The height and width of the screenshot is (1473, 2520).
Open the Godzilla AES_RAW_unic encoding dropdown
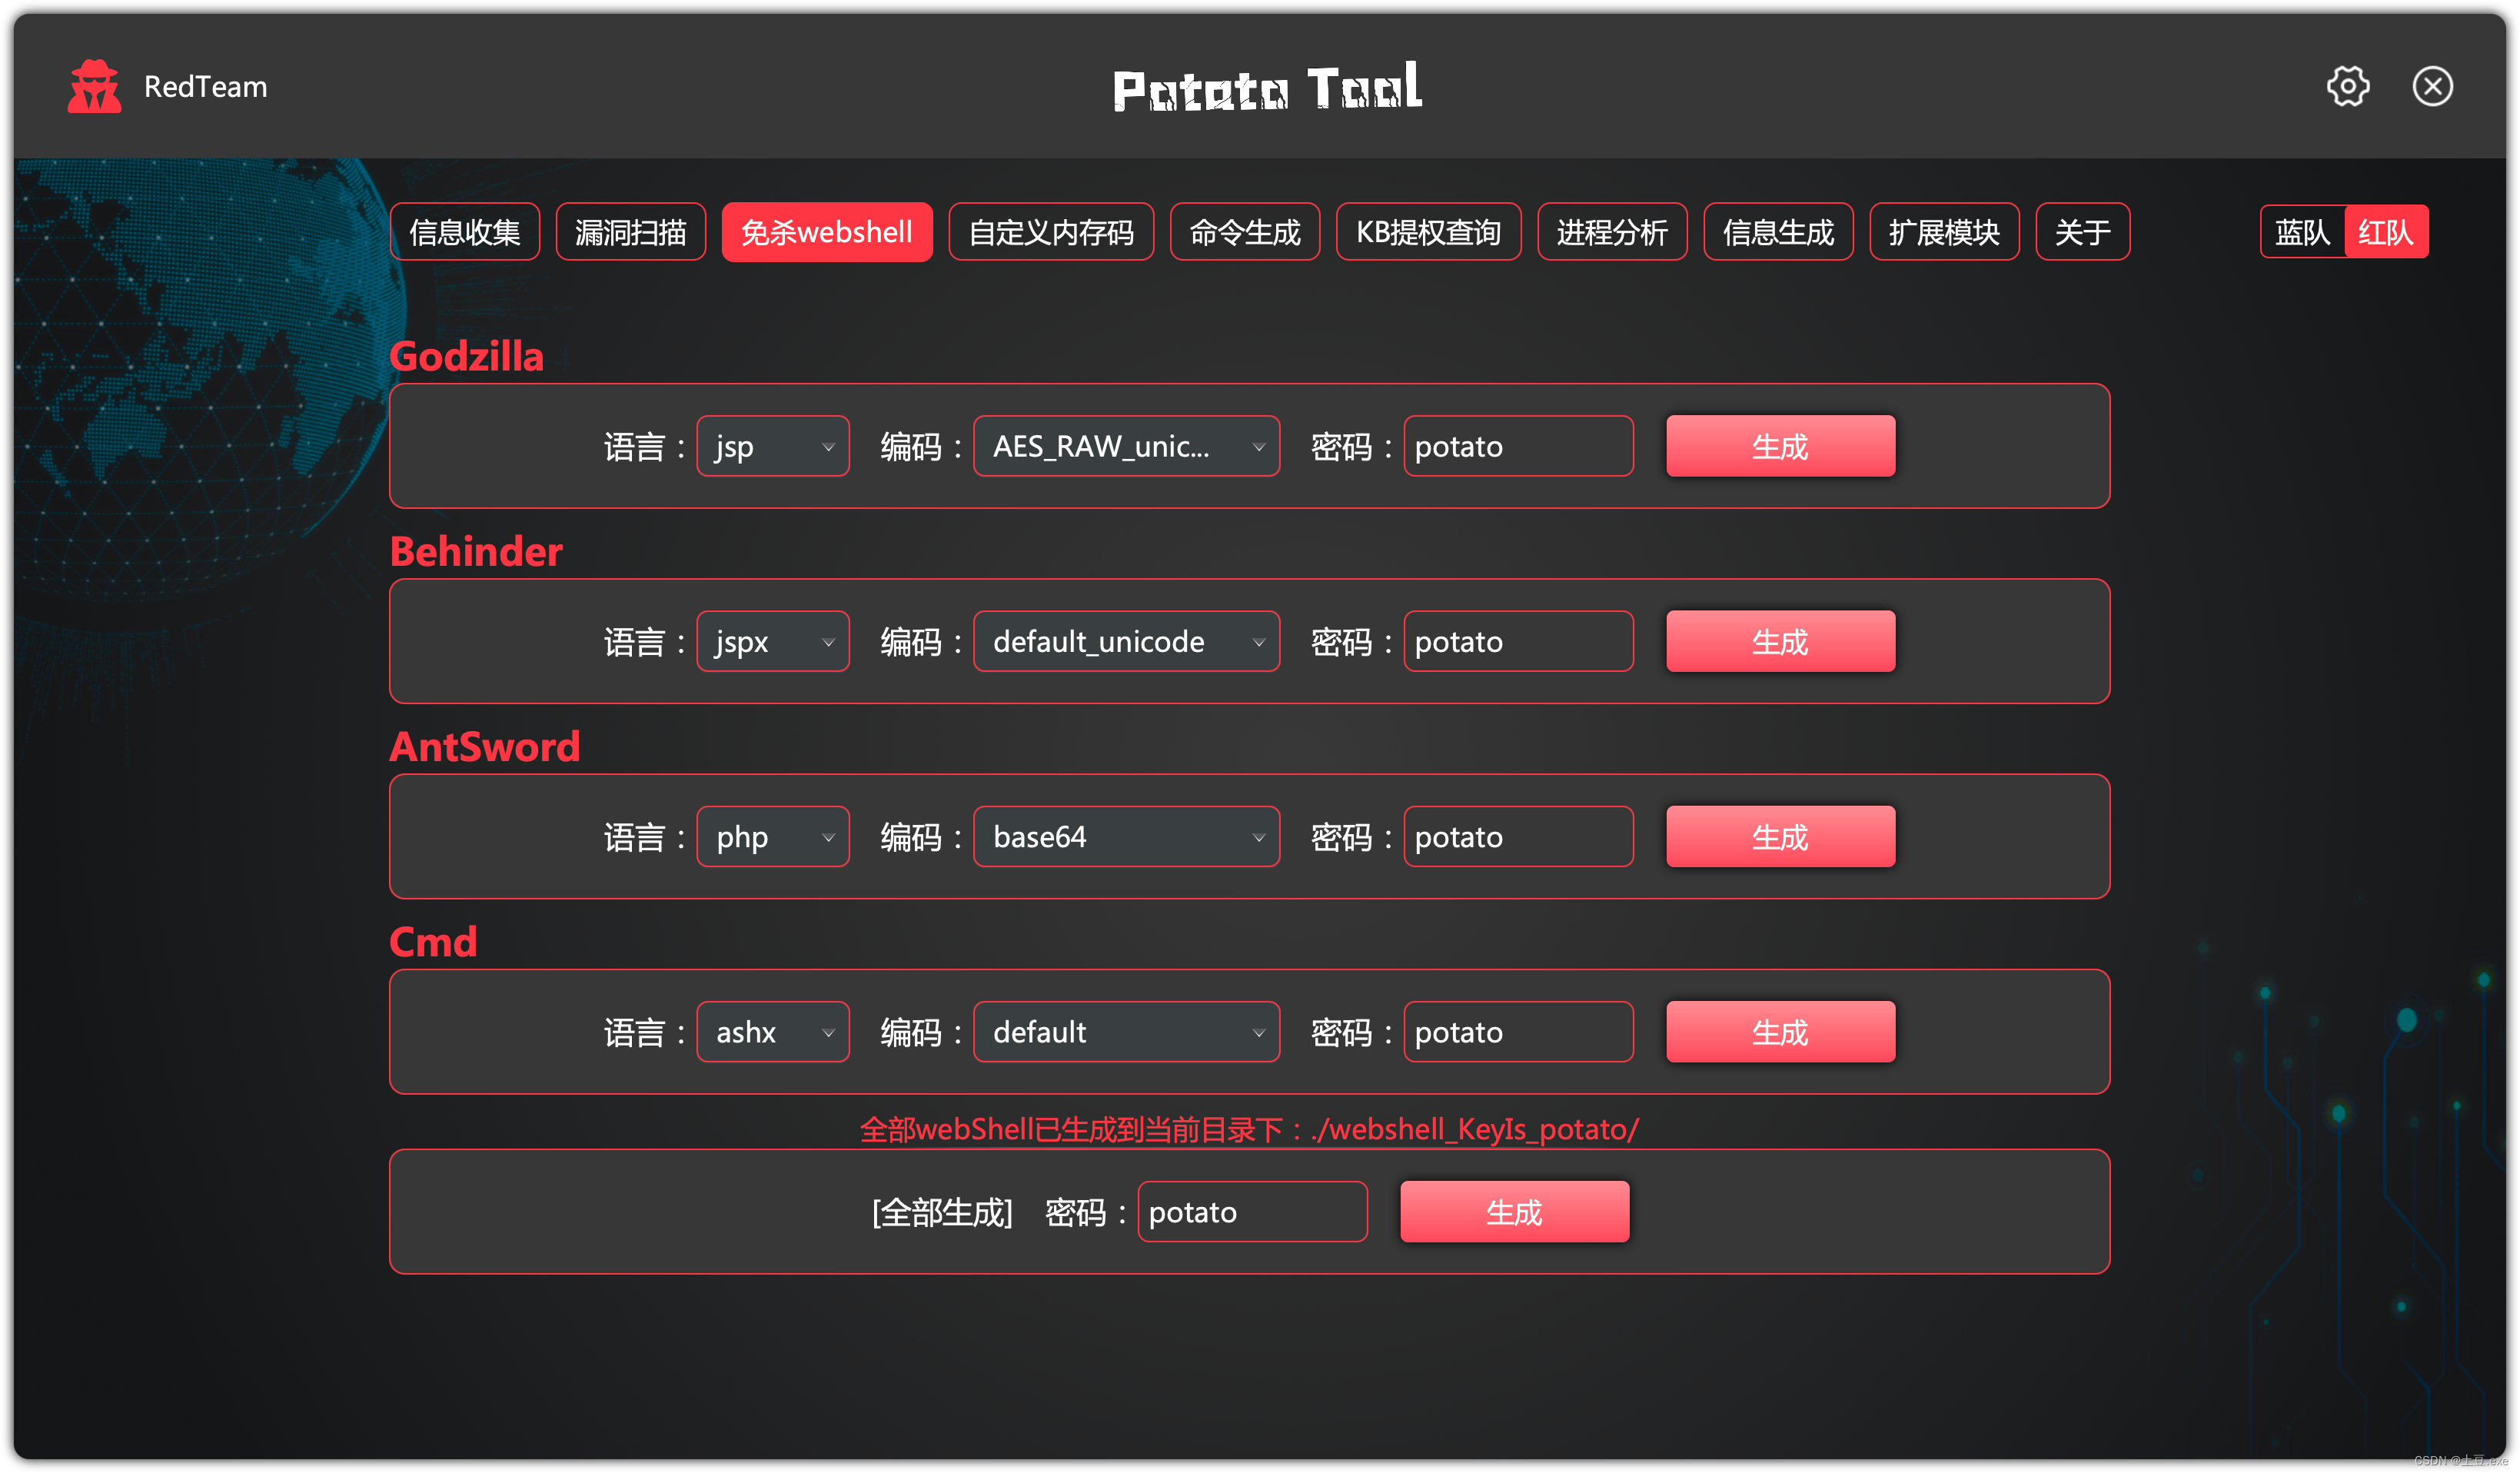[1126, 446]
